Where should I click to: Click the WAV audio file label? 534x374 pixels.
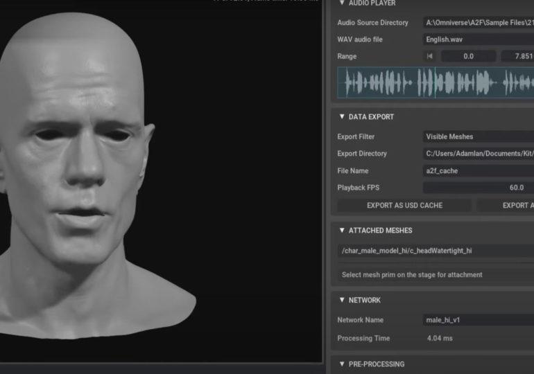(360, 39)
